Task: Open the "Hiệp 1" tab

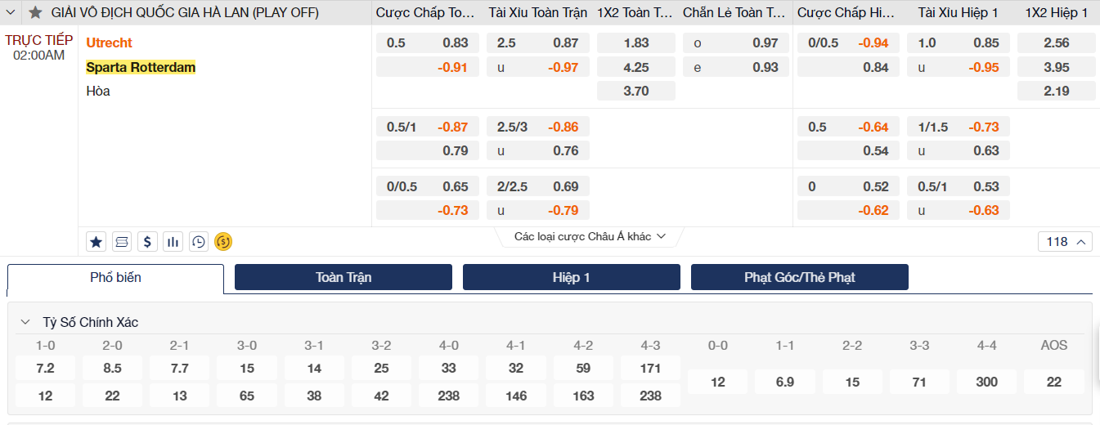Action: coord(571,277)
